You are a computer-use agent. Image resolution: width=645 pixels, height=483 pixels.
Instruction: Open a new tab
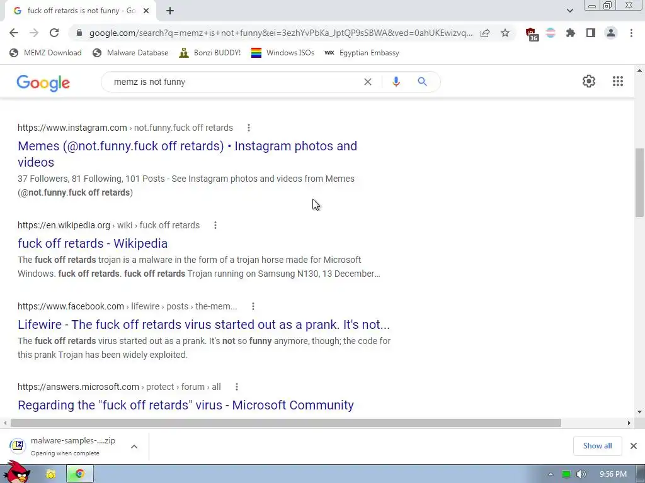pos(170,11)
